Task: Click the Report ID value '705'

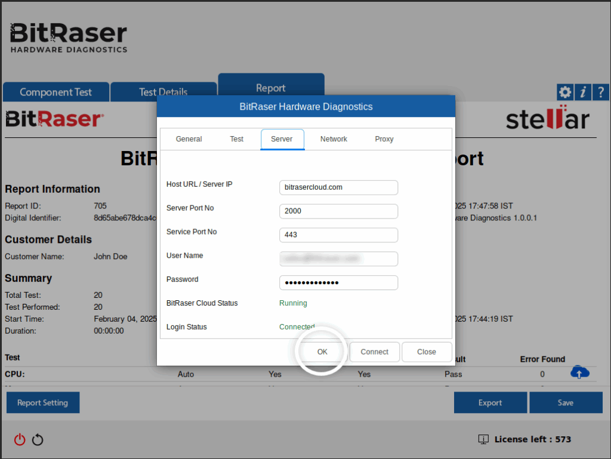Action: pyautogui.click(x=100, y=206)
